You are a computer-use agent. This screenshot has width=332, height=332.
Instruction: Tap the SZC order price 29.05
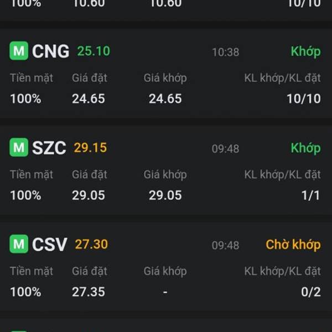tap(88, 195)
